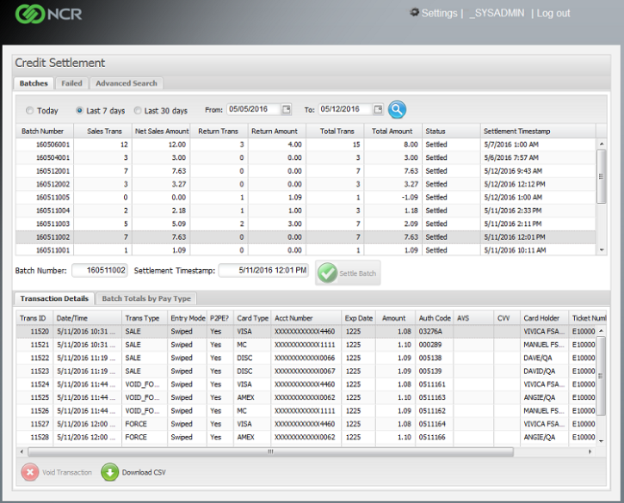Click the green Download CSV icon
This screenshot has width=624, height=503.
coord(110,472)
